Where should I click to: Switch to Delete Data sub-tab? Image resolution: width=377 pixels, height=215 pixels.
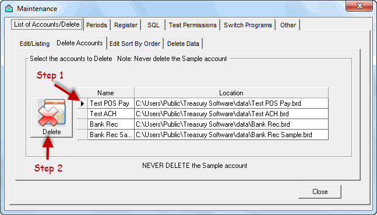pos(183,44)
